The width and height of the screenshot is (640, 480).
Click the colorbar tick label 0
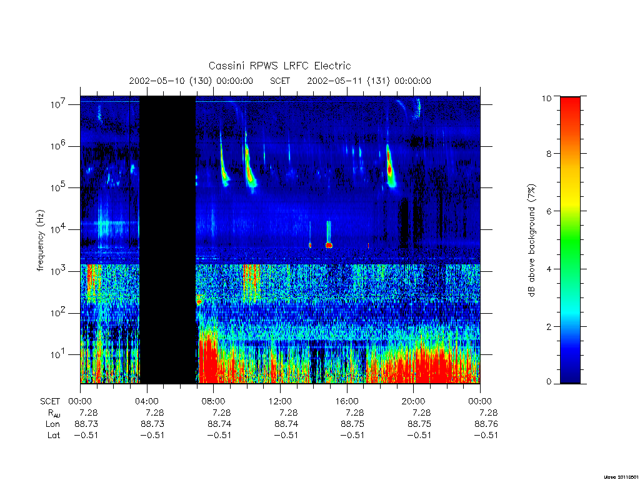coord(549,382)
